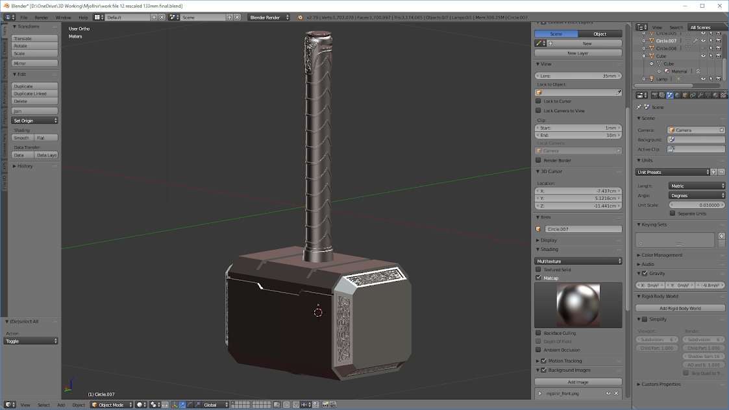The height and width of the screenshot is (410, 729).
Task: Disable the Matcap checkbox
Action: click(538, 278)
